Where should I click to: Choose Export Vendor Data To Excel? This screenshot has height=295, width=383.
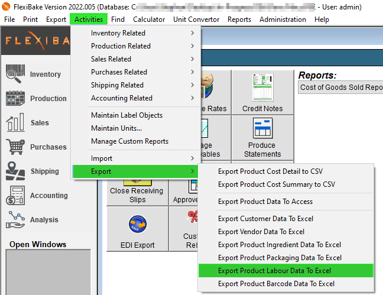pos(286,232)
